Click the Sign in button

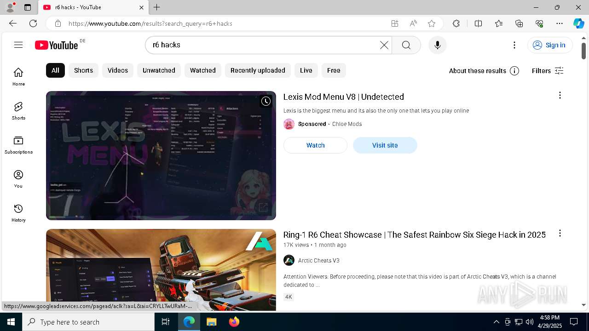pos(550,45)
